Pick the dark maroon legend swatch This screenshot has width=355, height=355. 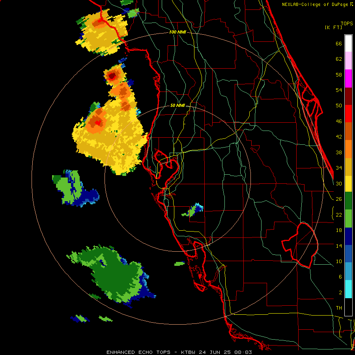tap(348, 96)
